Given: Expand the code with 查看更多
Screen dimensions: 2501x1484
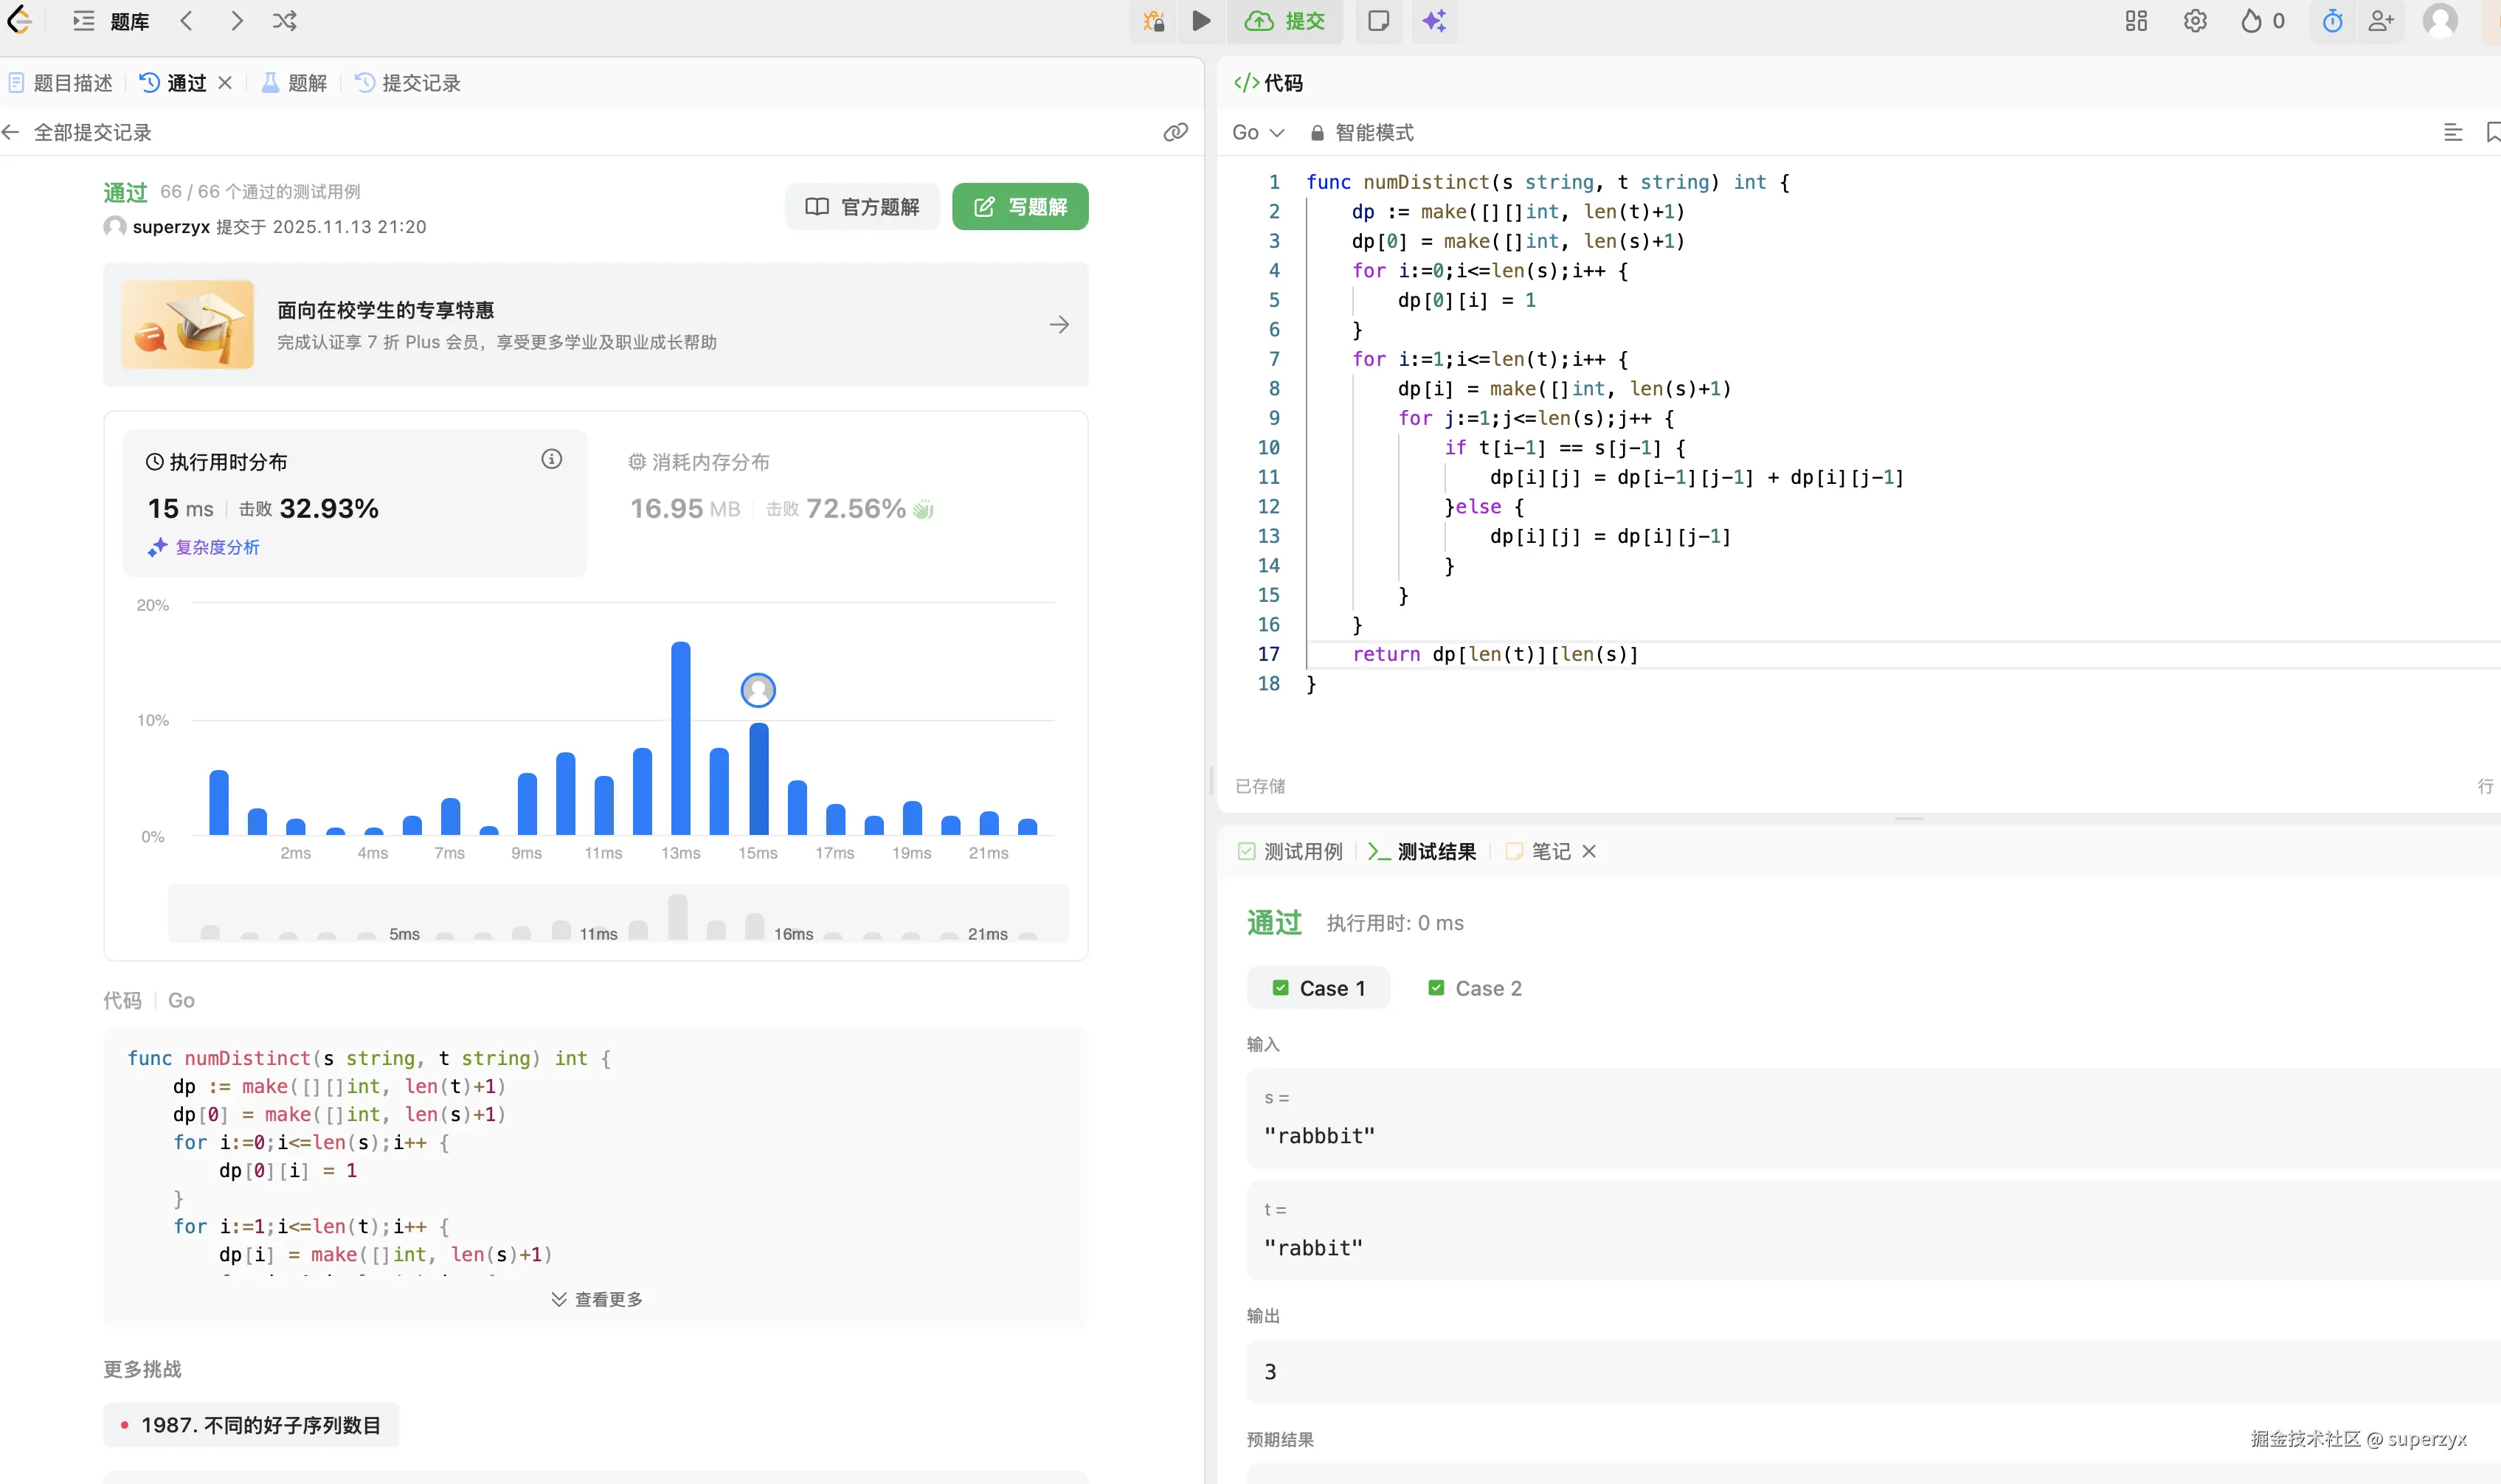Looking at the screenshot, I should click(596, 1299).
